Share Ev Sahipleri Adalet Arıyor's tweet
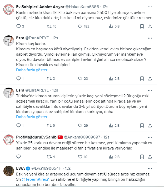This screenshot has width=164, height=187. pyautogui.click(x=150, y=26)
